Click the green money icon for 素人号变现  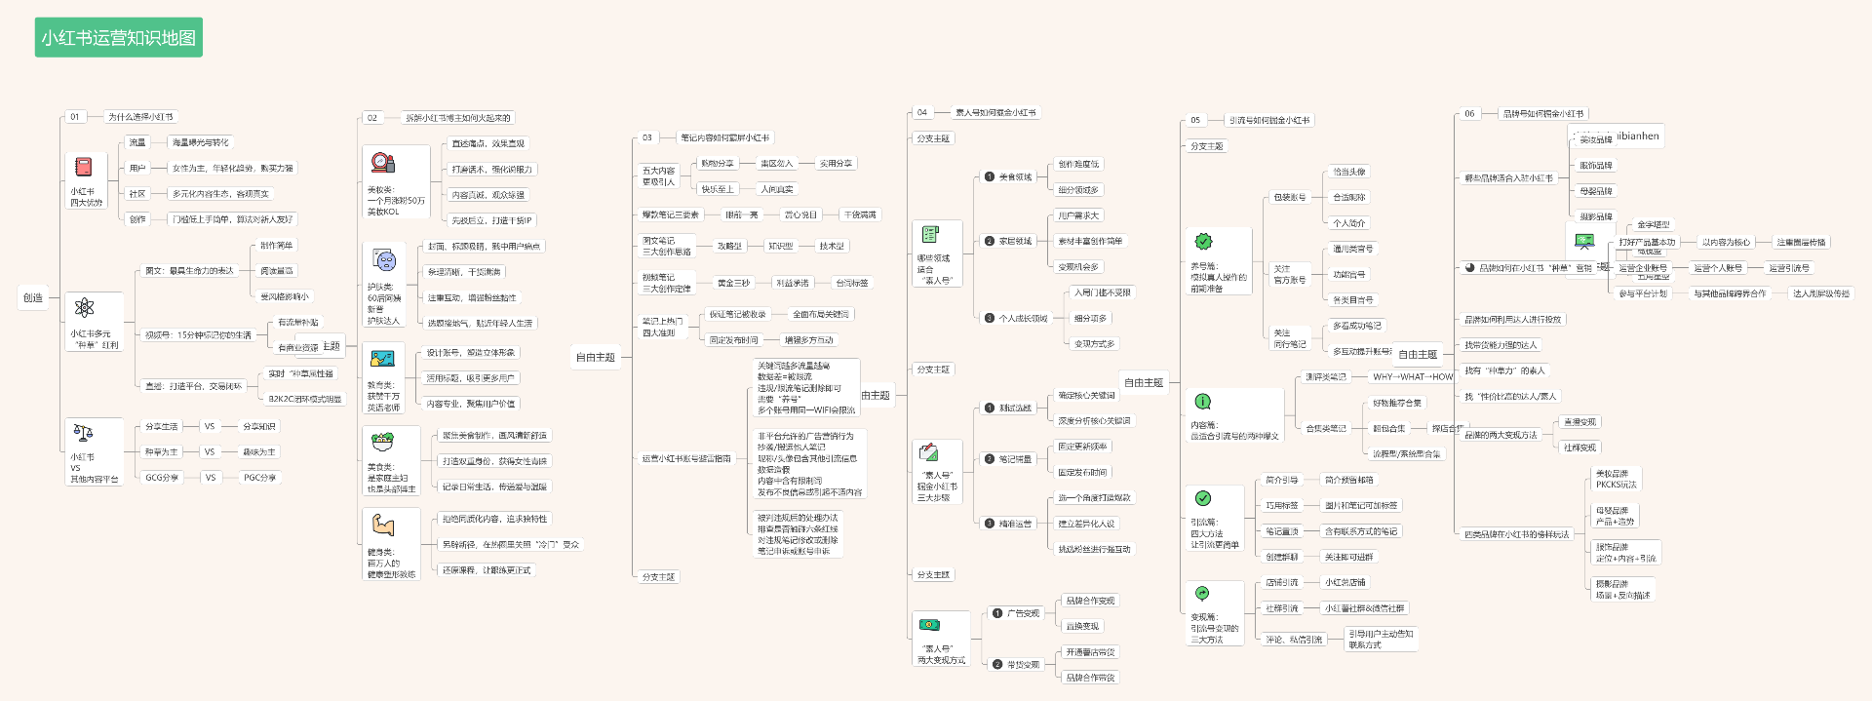929,625
